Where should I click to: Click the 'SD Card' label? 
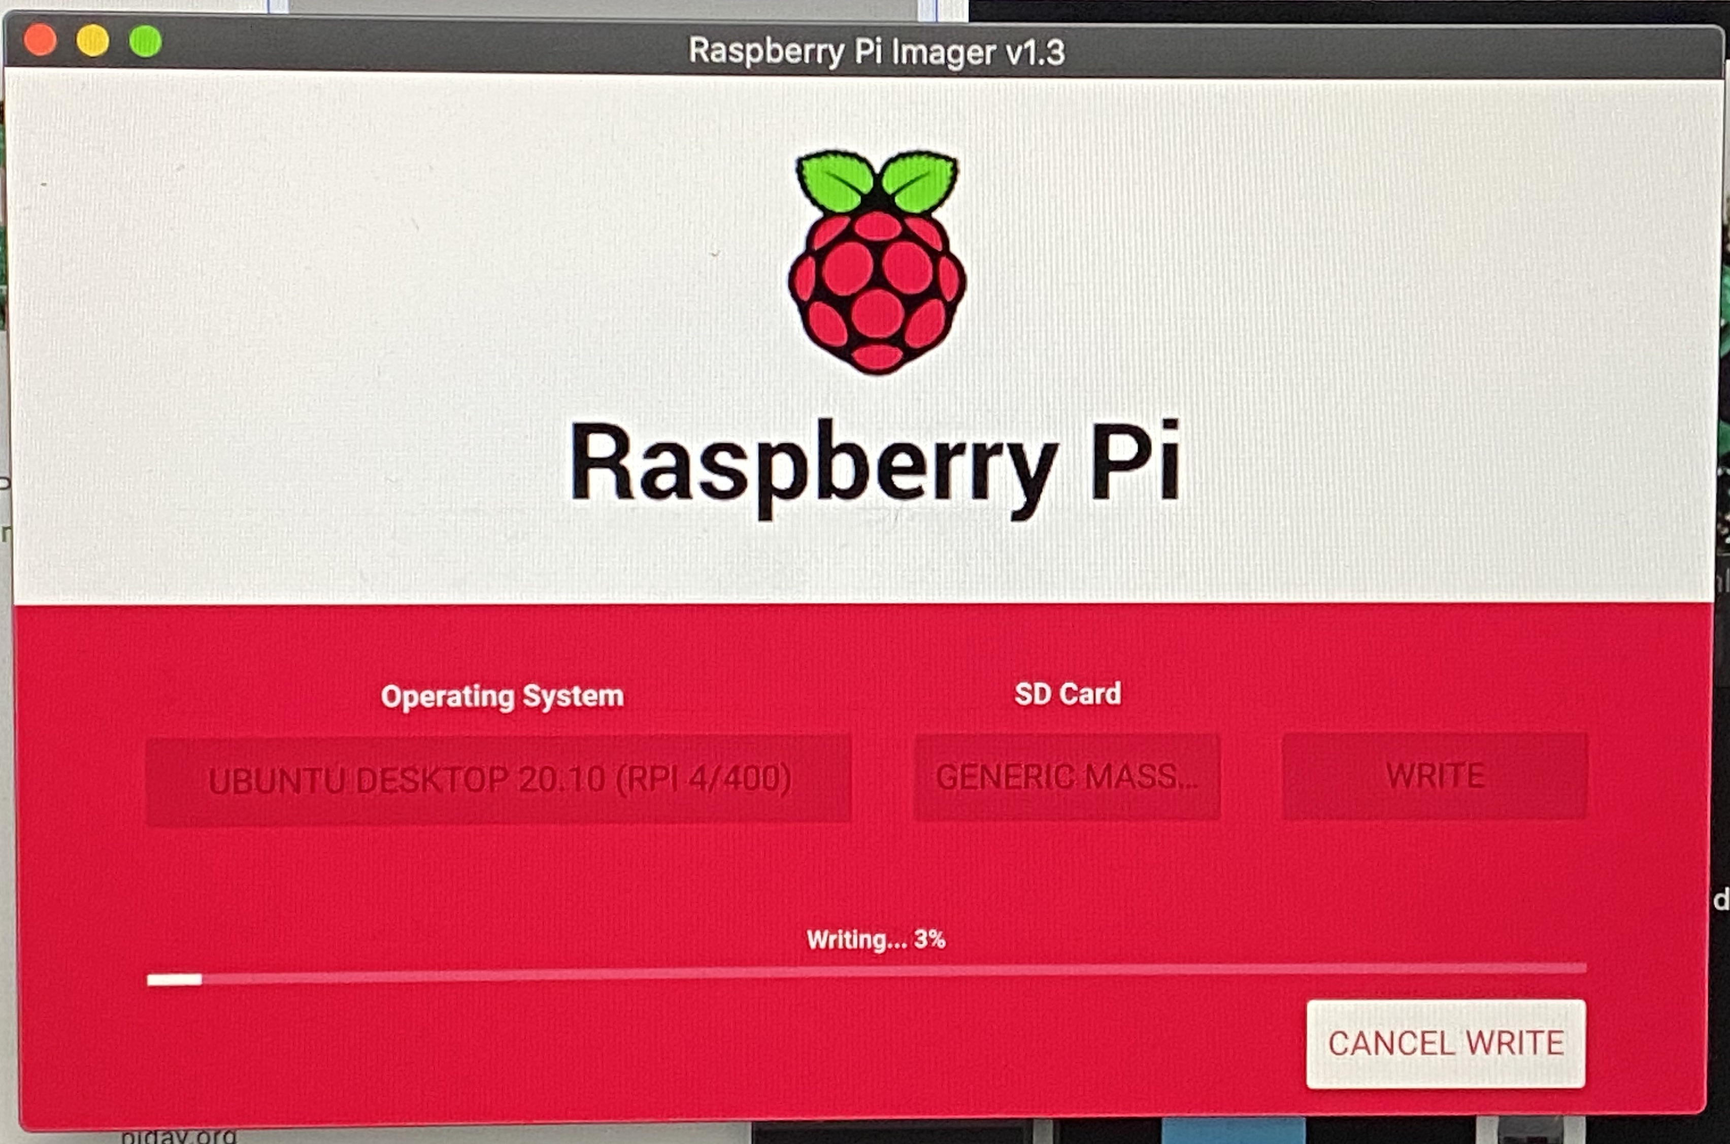(x=1067, y=693)
